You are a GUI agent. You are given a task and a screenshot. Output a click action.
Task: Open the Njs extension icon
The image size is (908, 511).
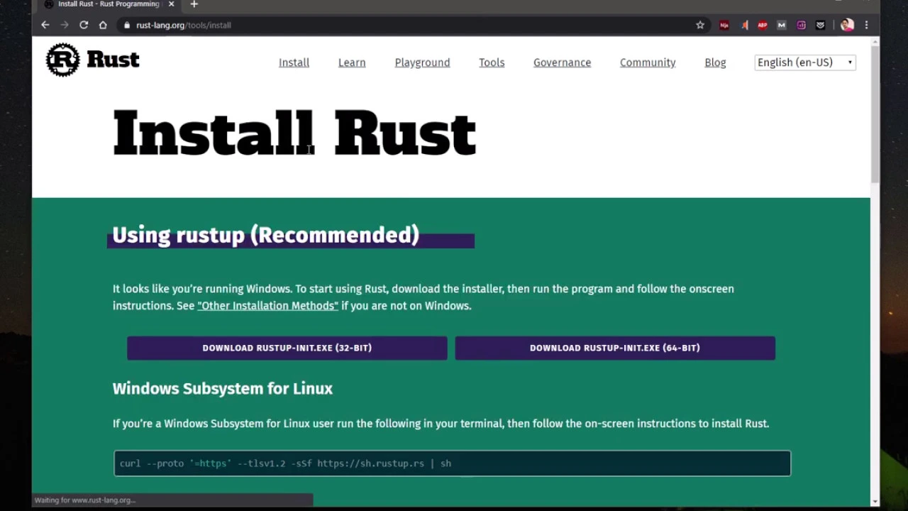point(724,25)
